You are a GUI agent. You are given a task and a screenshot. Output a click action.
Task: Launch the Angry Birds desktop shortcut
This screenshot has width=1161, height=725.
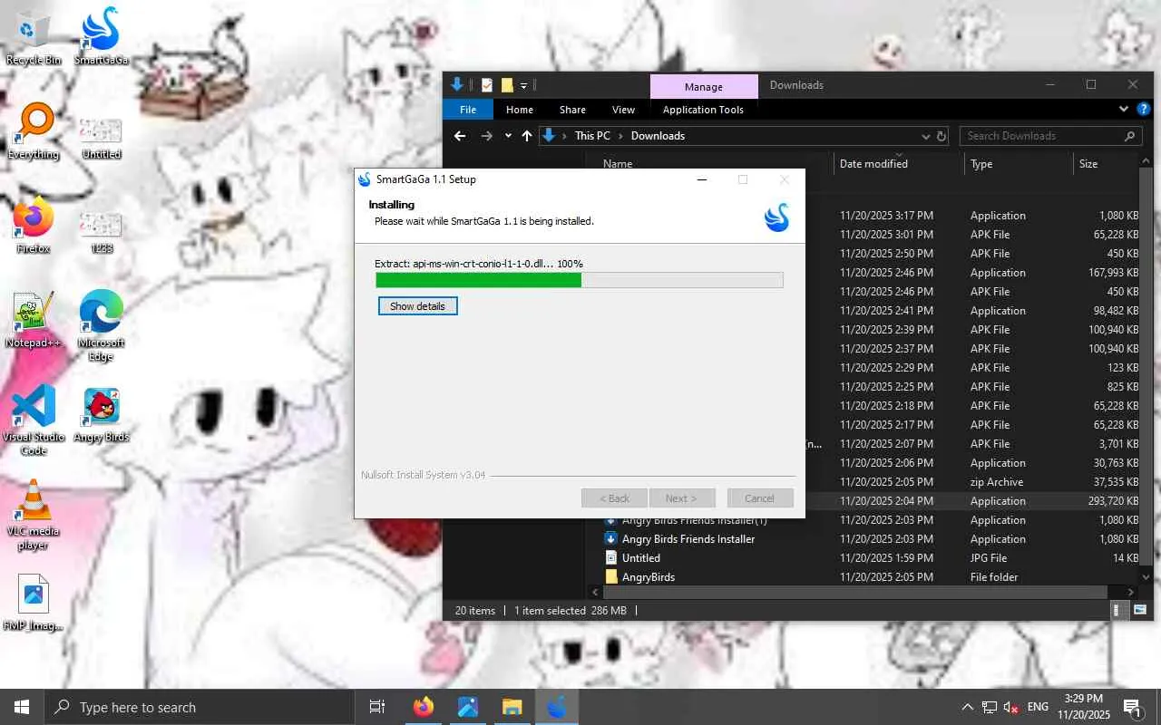101,414
